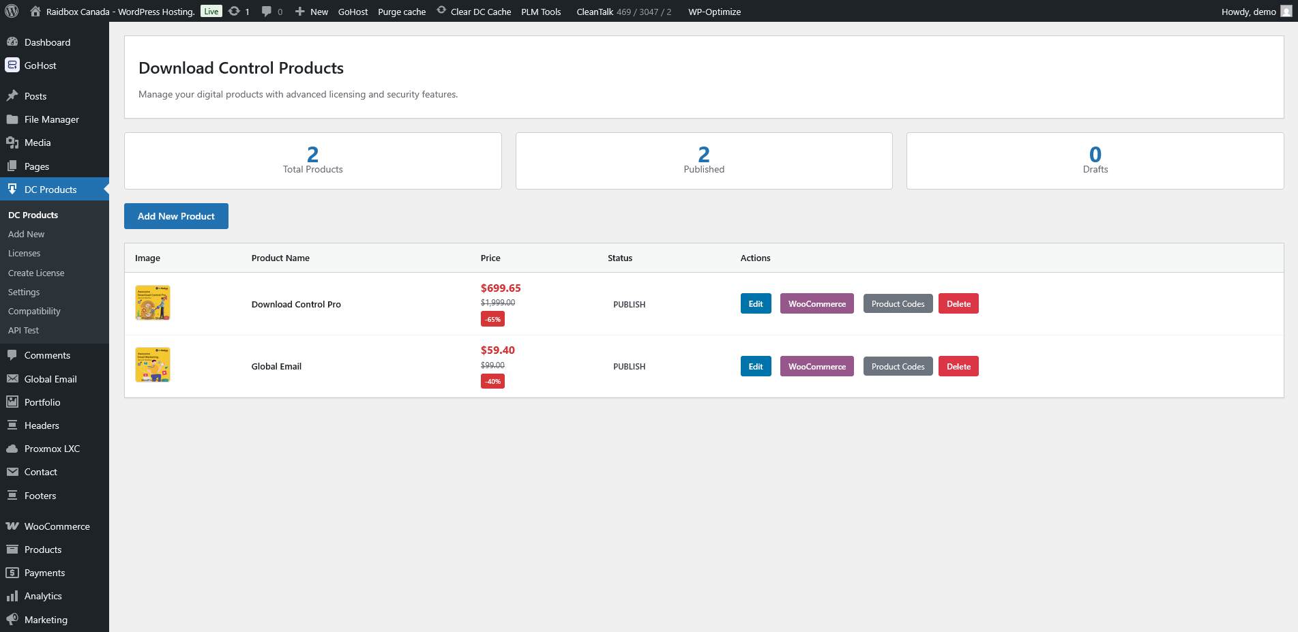Image resolution: width=1298 pixels, height=632 pixels.
Task: Click the Global Email product thumbnail
Action: pos(153,365)
